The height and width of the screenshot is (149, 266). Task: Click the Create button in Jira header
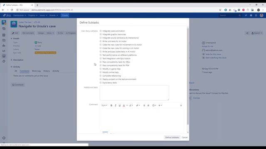65,15
